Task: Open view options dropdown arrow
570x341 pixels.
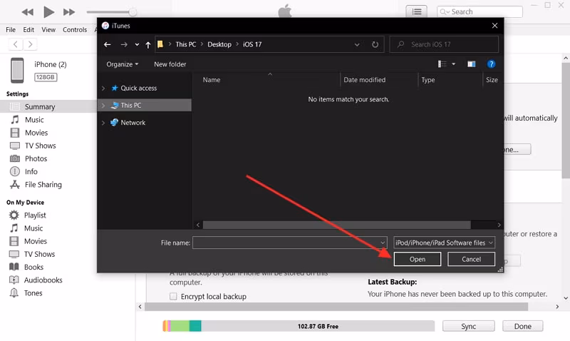Action: pyautogui.click(x=453, y=64)
